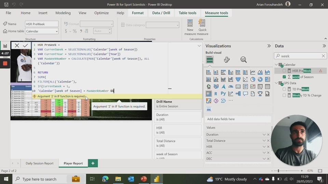Select the pie chart visual
The width and height of the screenshot is (328, 184).
(253, 79)
